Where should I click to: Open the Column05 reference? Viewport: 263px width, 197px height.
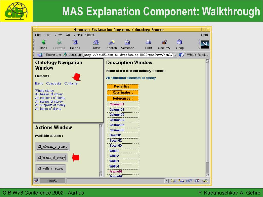[117, 125]
